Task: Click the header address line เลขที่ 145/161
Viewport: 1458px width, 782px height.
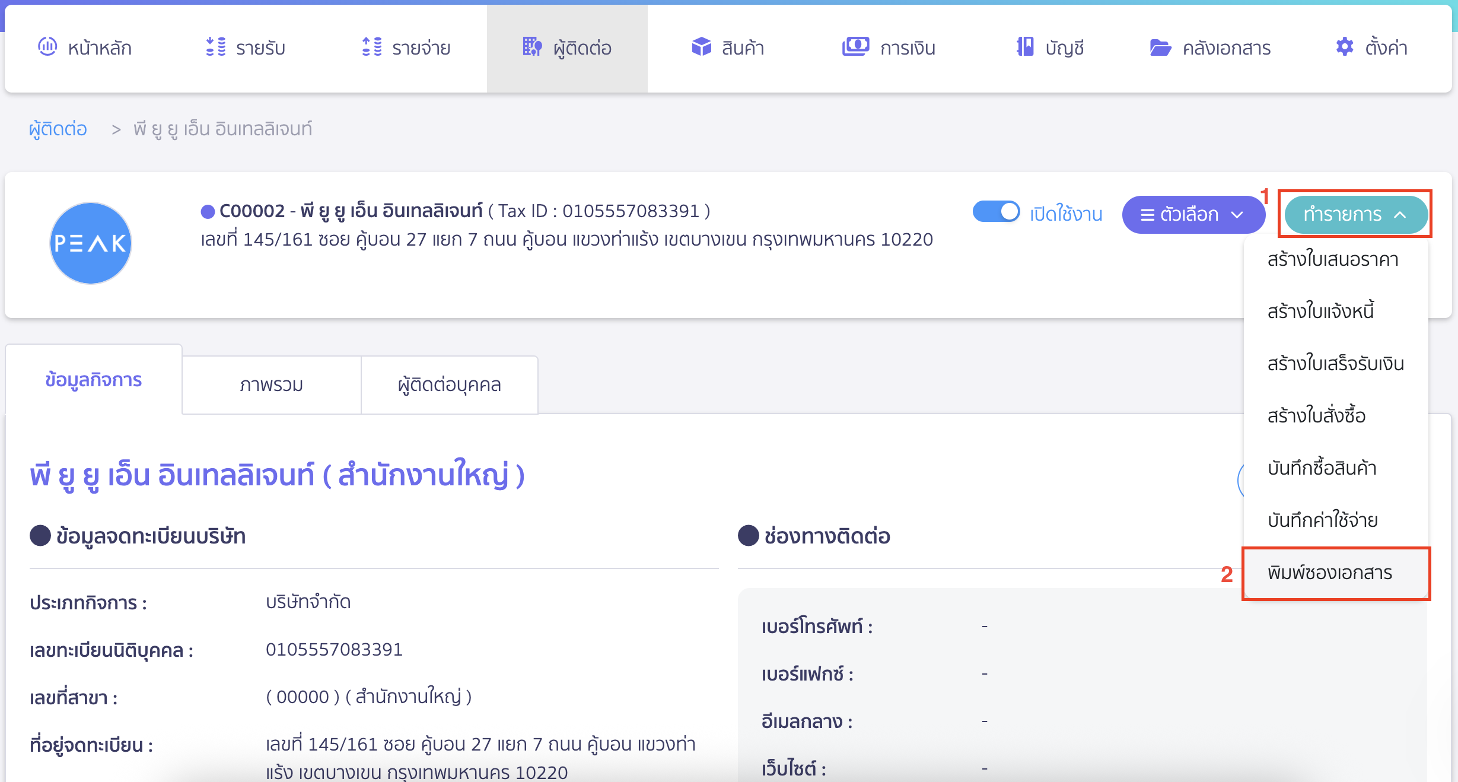Action: click(567, 239)
